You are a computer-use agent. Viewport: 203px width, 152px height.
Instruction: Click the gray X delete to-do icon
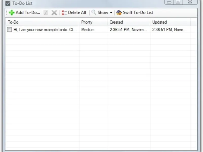pos(54,13)
